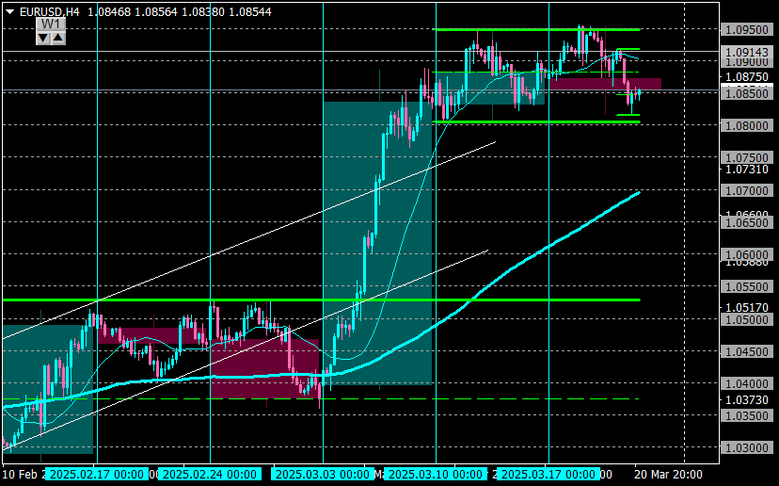
Task: Click the 2025.02.24 00:00 date marker
Action: pyautogui.click(x=207, y=474)
